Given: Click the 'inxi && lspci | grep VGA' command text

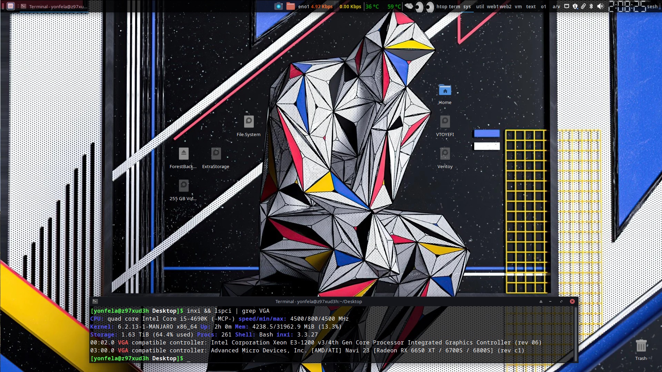Looking at the screenshot, I should click(228, 311).
